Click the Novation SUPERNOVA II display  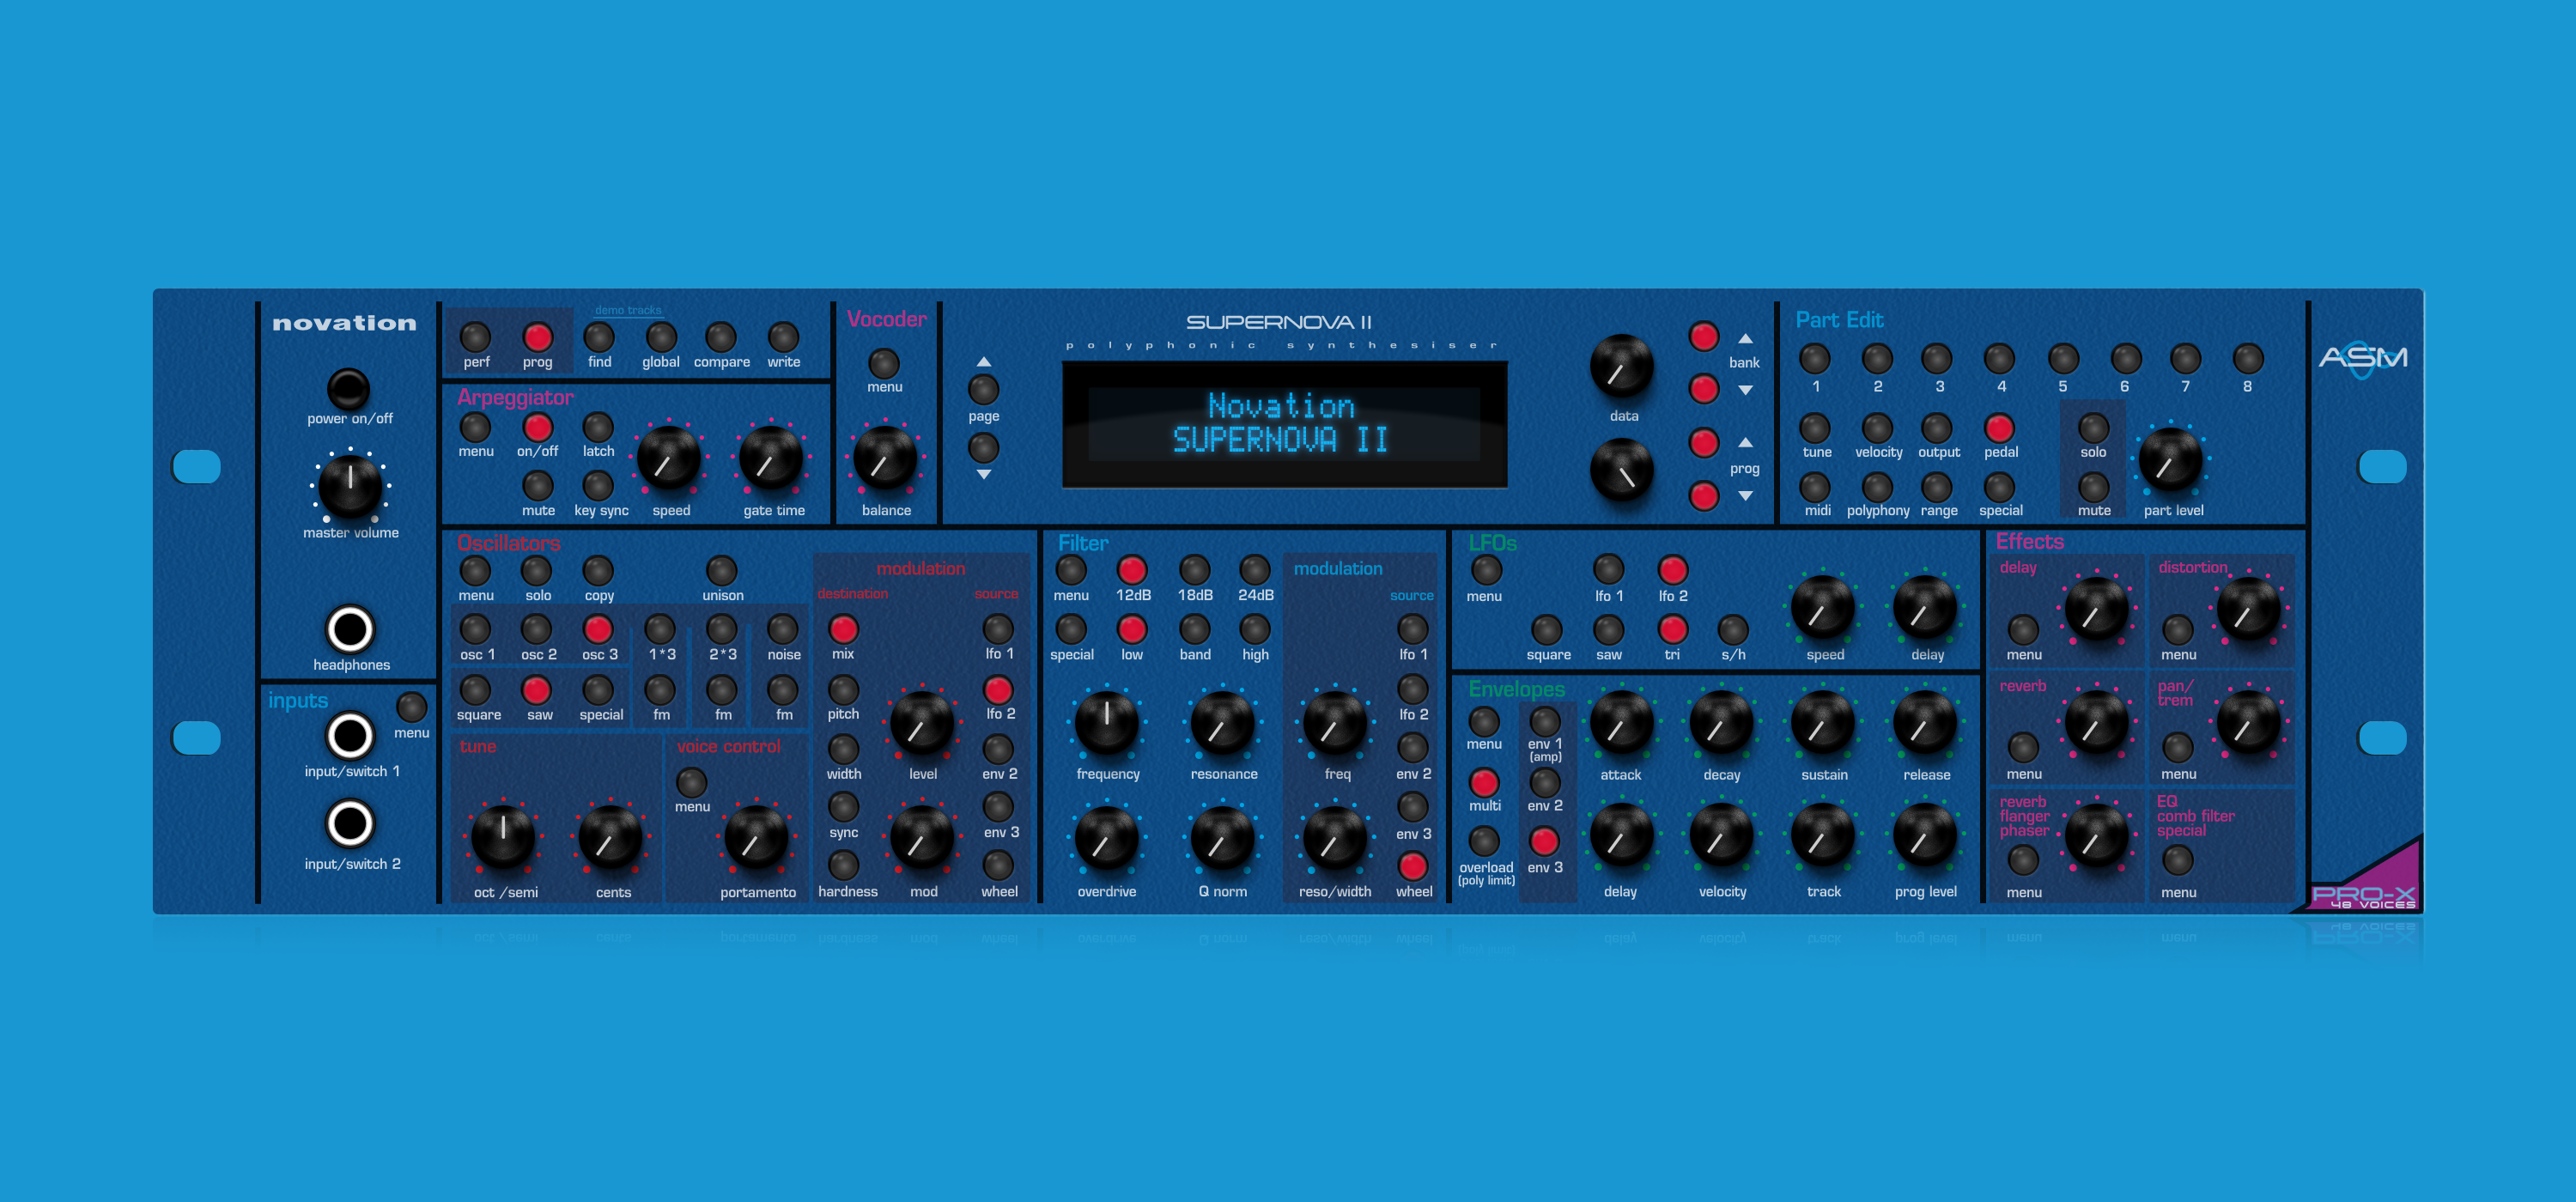coord(1284,424)
